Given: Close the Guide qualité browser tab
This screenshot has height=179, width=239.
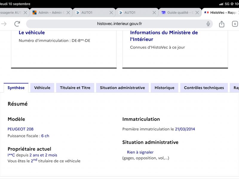Looking at the screenshot, I should tap(197, 13).
